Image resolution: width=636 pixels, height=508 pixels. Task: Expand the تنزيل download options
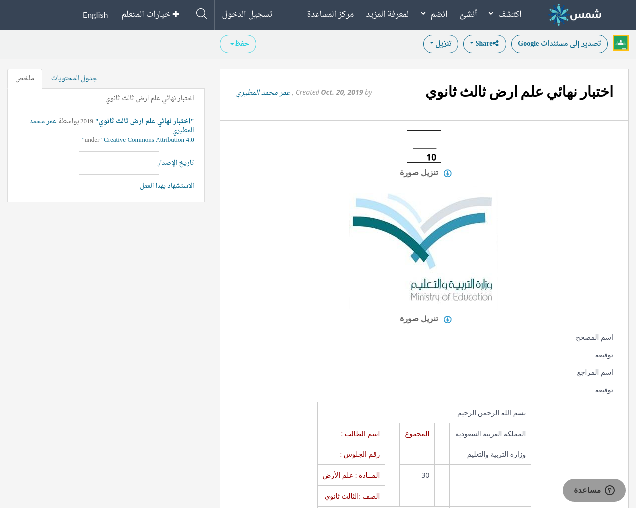(440, 43)
